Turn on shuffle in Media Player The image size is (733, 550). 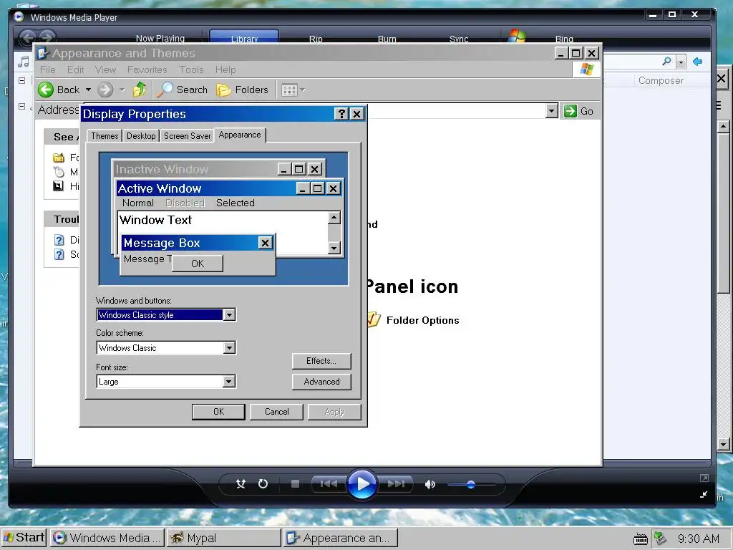[x=241, y=483]
